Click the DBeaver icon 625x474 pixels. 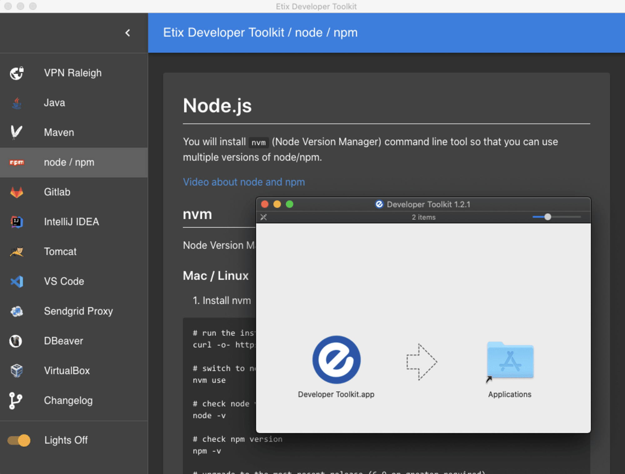tap(16, 341)
